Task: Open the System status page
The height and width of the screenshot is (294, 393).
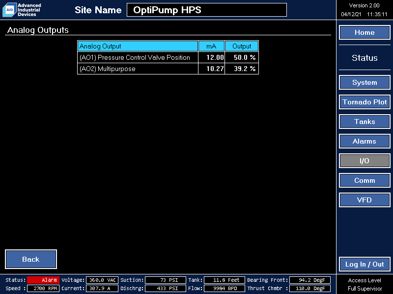Action: [x=365, y=82]
